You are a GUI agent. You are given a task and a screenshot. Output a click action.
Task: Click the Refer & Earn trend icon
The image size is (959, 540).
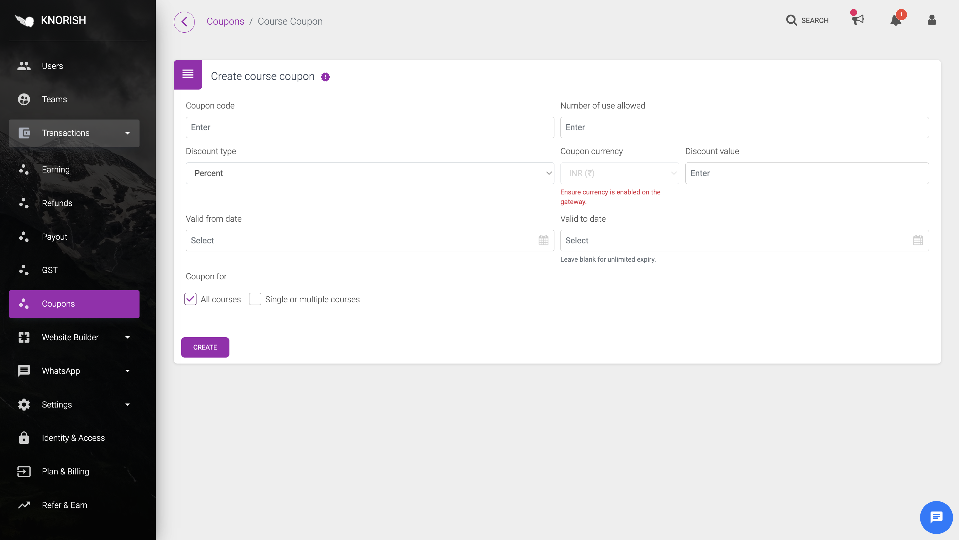pyautogui.click(x=24, y=505)
